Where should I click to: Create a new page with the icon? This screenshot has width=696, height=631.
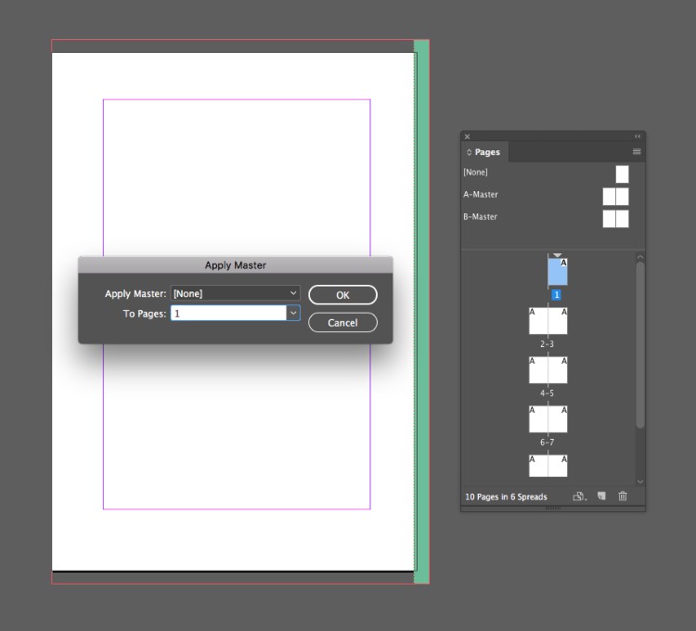click(x=601, y=496)
